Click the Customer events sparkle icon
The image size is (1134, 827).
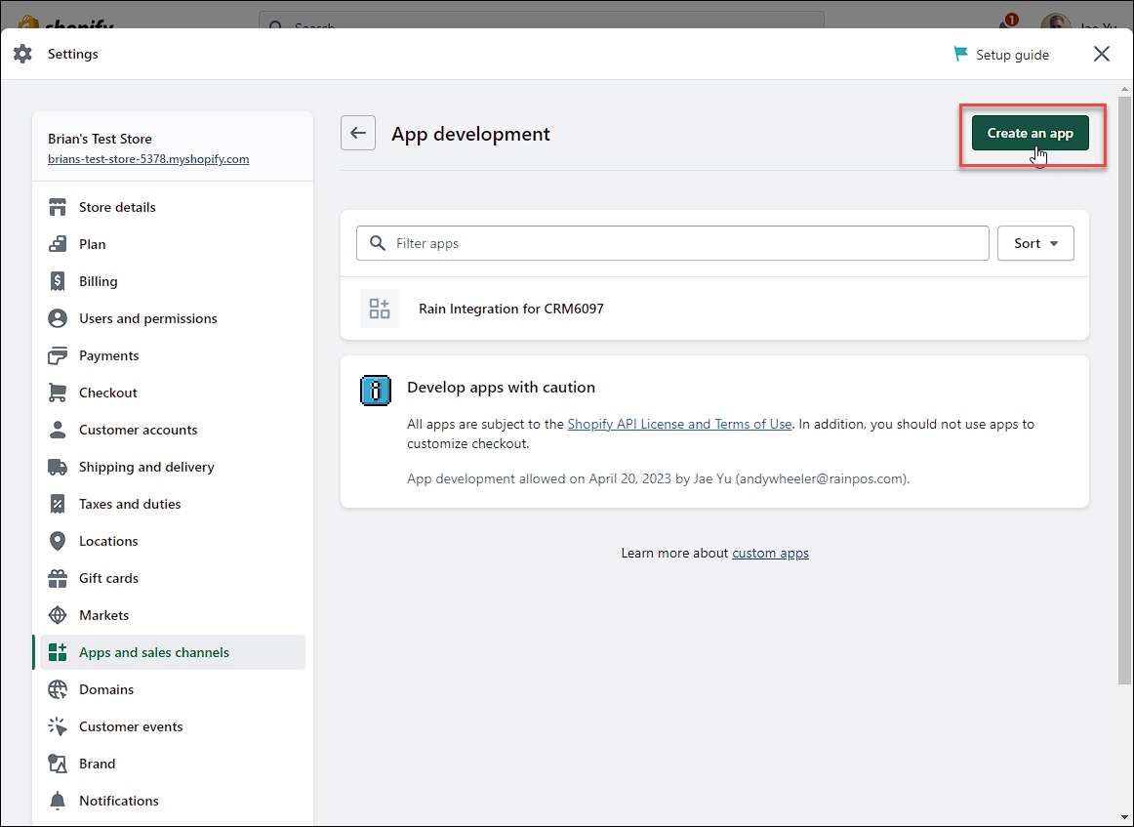[58, 726]
